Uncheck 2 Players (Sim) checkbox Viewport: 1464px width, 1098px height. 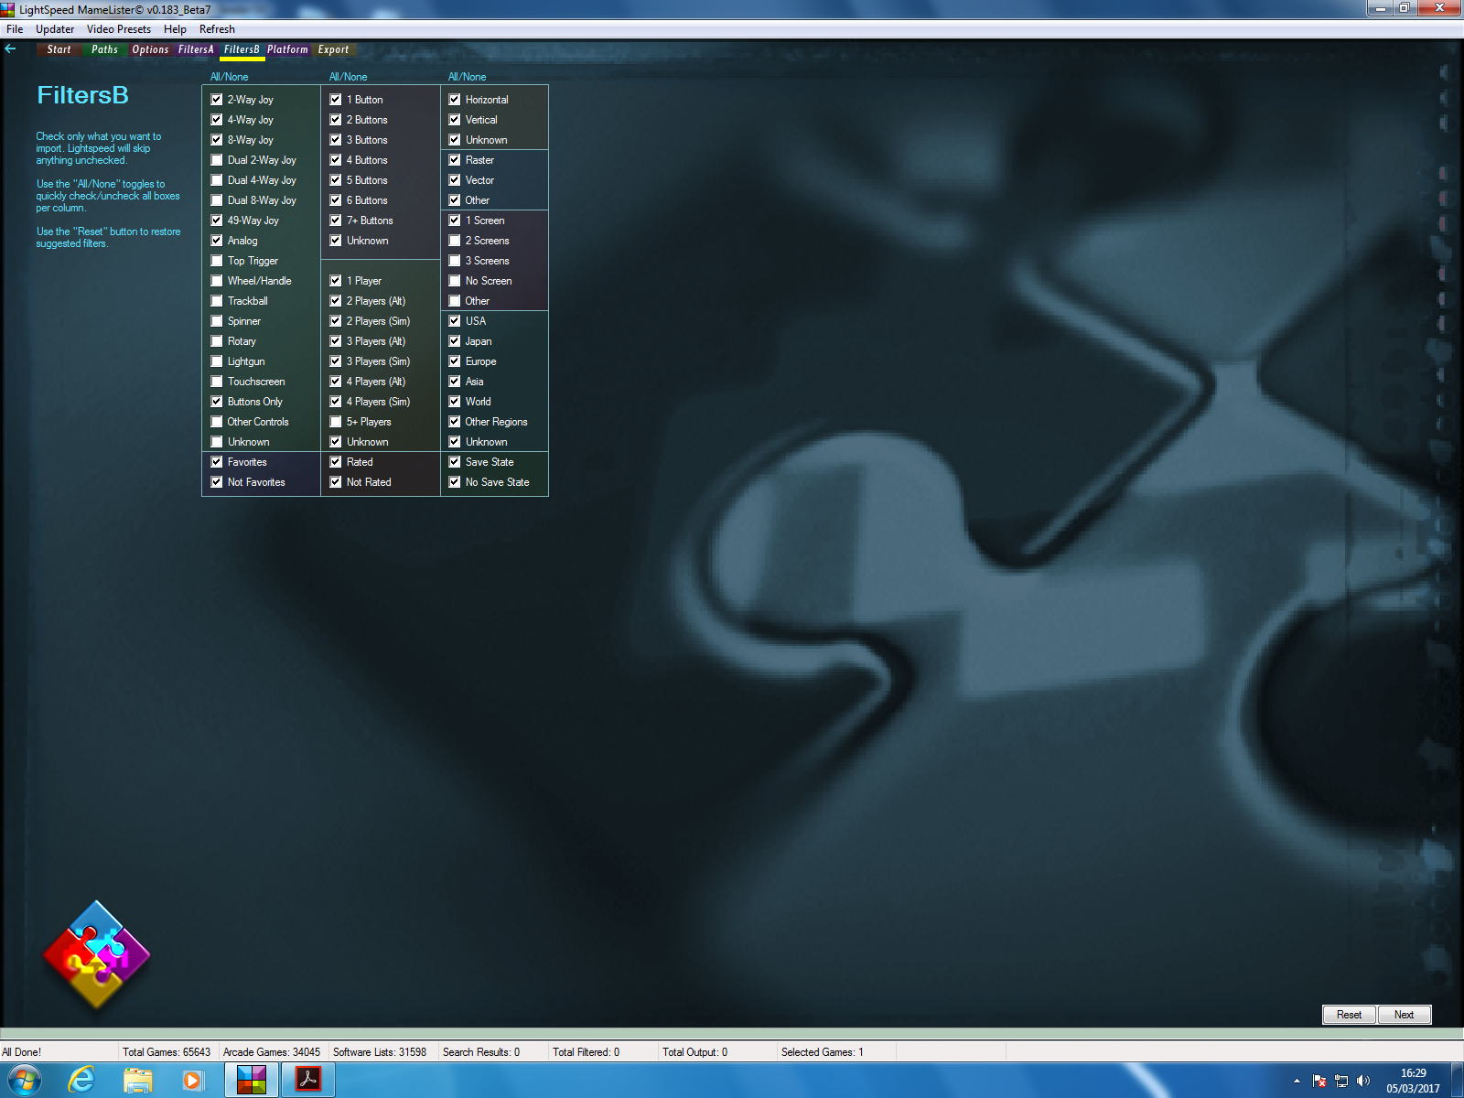336,321
